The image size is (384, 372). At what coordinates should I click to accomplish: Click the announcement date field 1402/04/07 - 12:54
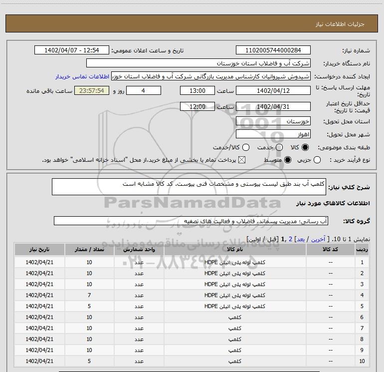point(71,50)
